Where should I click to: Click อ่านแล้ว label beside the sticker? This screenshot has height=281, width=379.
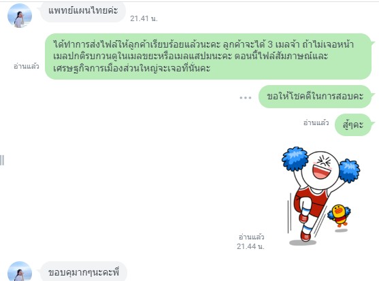[251, 237]
